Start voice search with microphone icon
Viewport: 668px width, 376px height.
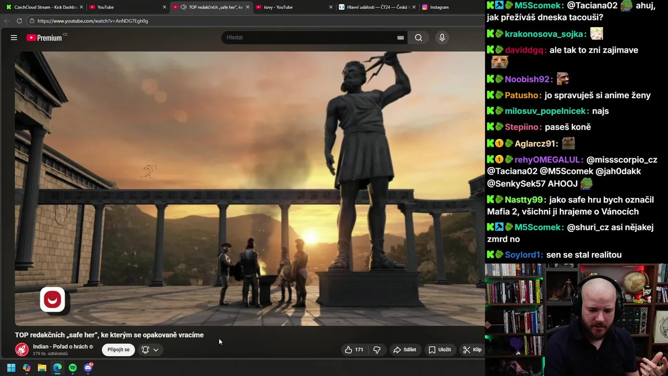tap(442, 38)
